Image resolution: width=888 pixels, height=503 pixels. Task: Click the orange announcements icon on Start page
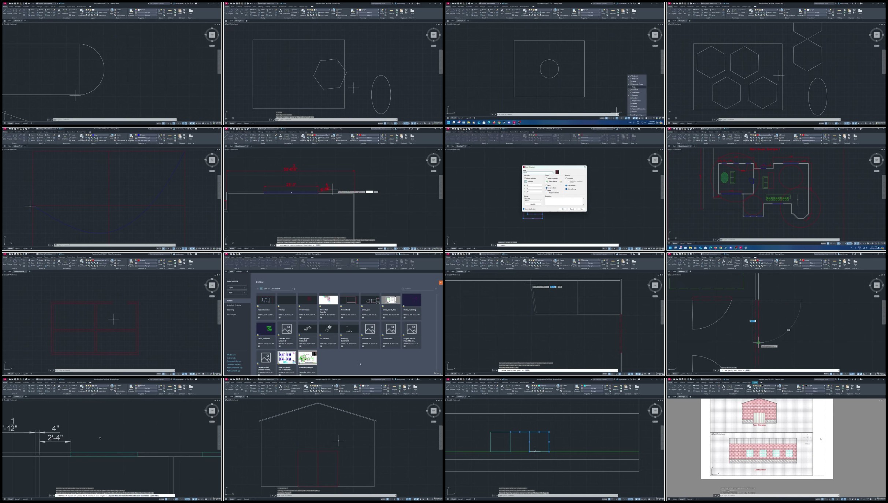[x=441, y=282]
